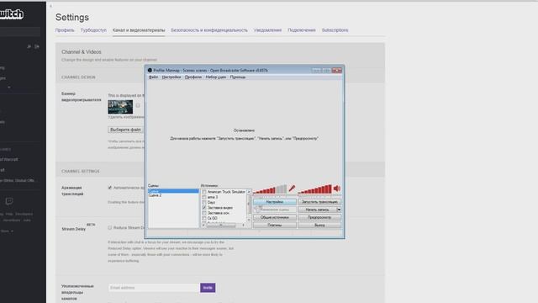
Task: Click the purple Invite button
Action: click(x=208, y=288)
